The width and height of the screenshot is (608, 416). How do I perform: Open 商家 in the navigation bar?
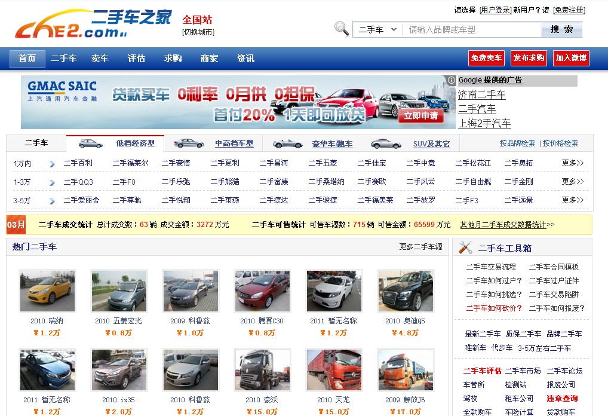click(210, 59)
